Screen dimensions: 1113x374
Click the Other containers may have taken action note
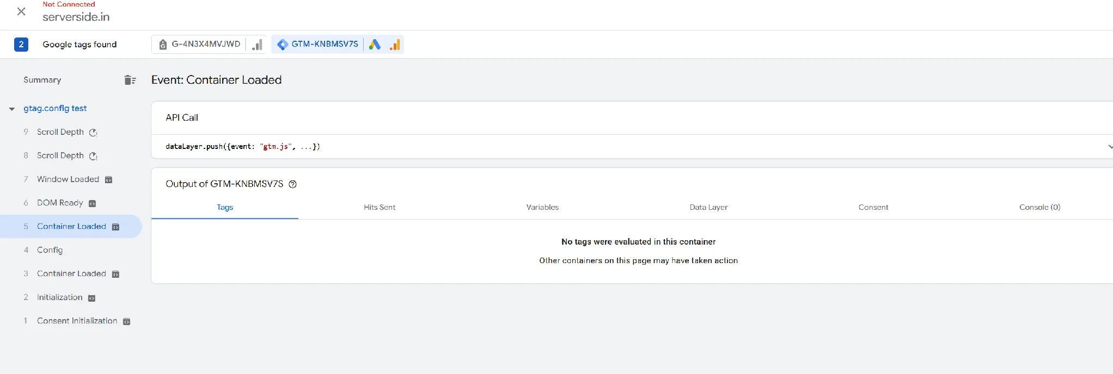pyautogui.click(x=638, y=260)
